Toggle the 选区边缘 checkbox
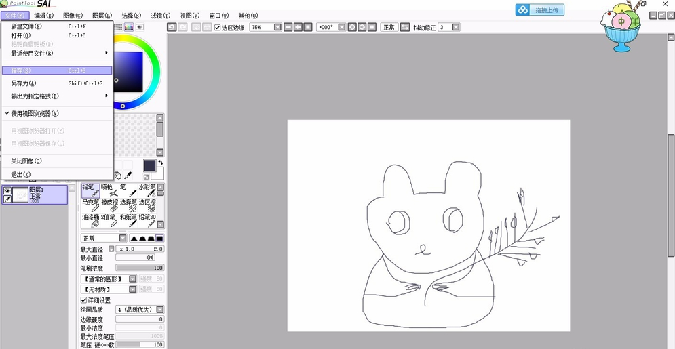 pos(217,28)
